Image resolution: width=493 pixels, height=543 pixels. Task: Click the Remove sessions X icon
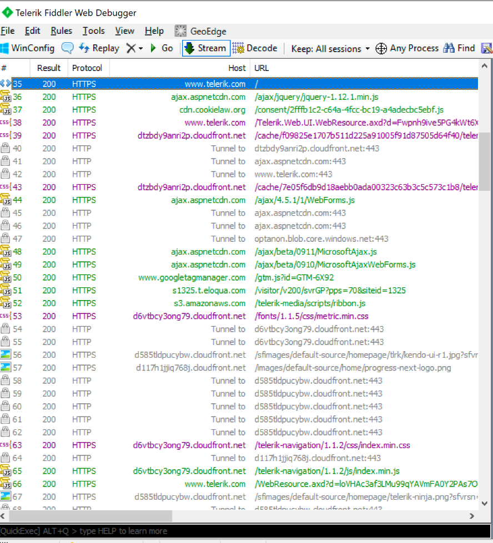click(130, 48)
